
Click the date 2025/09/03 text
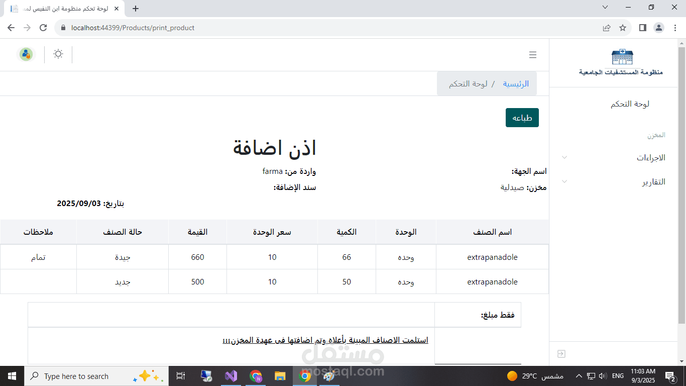click(x=79, y=204)
